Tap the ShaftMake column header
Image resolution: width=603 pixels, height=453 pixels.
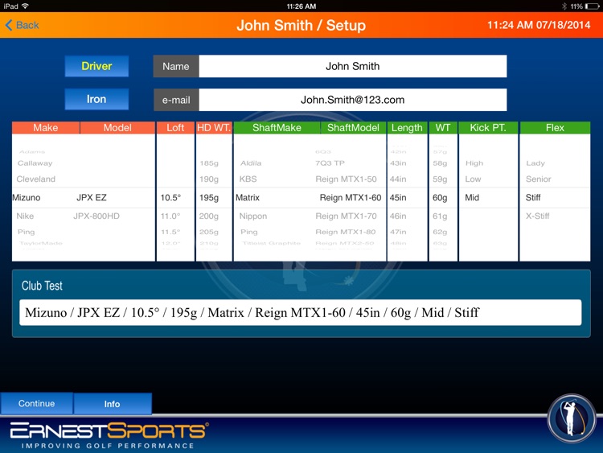[277, 128]
